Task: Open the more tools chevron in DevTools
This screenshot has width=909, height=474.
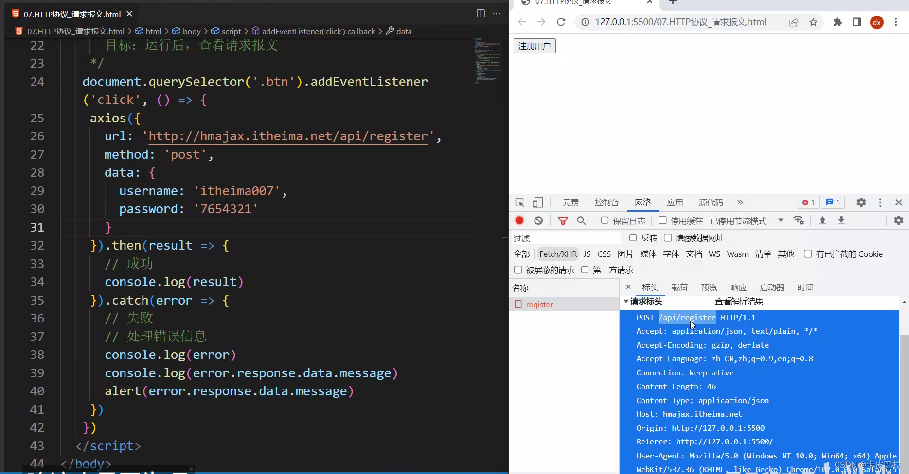Action: (x=740, y=202)
